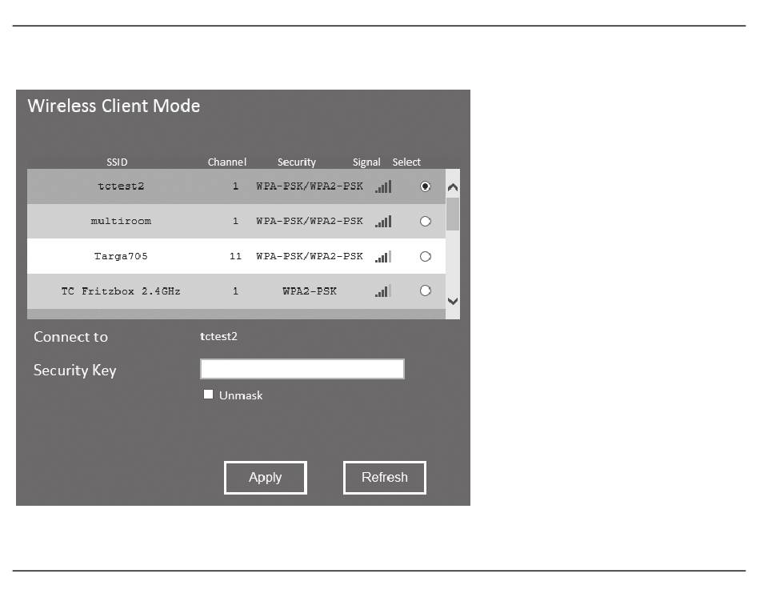Click the tctest2 value beside Connect to
The height and width of the screenshot is (597, 760).
coord(218,336)
